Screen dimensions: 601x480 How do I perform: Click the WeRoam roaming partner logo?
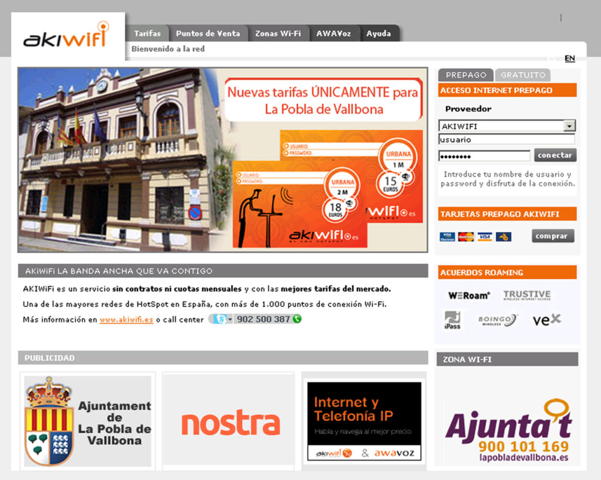click(x=469, y=295)
